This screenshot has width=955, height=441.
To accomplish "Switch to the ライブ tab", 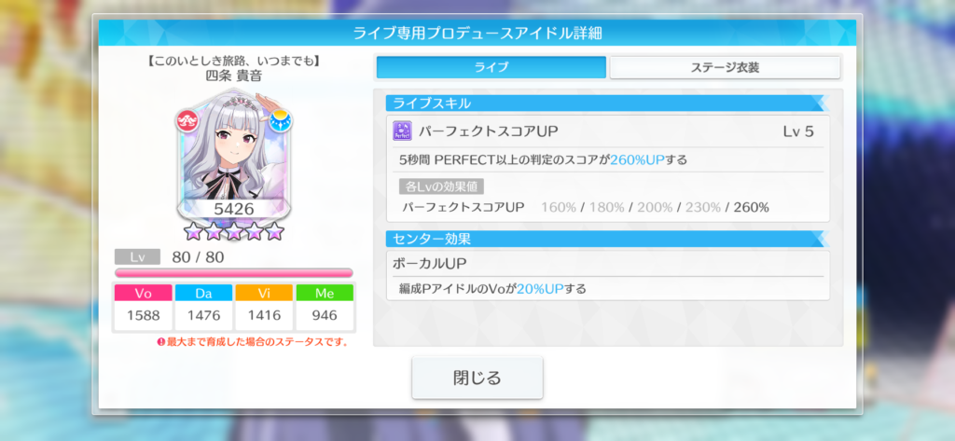I will click(491, 68).
